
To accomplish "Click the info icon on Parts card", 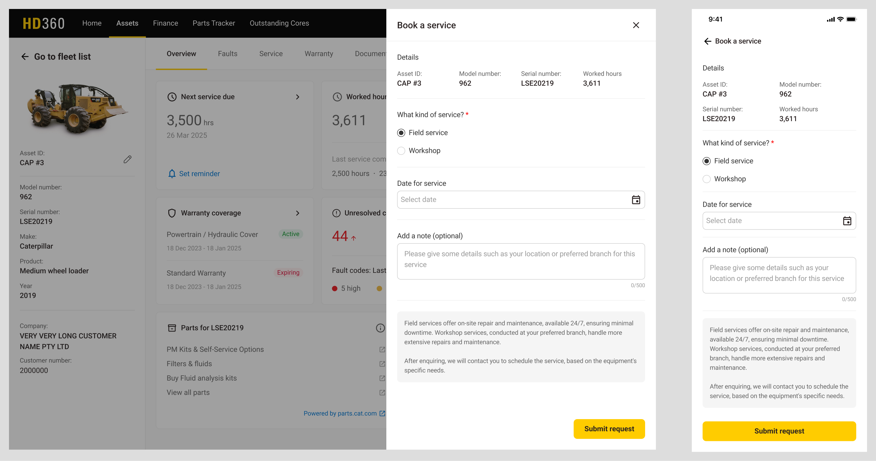I will (380, 328).
